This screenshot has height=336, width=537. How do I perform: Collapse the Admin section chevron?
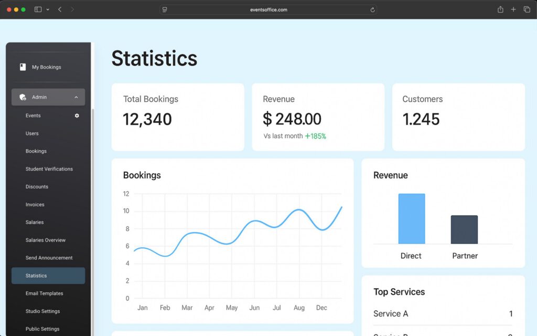pos(76,97)
